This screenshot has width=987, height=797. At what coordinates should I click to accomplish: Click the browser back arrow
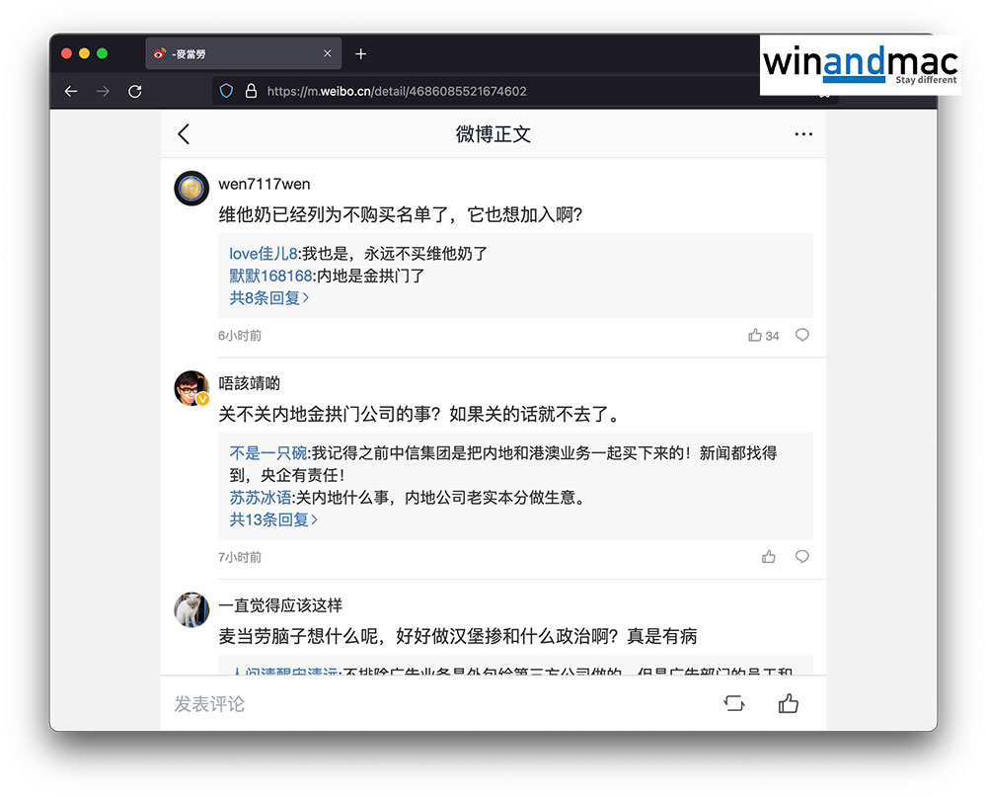pos(71,91)
